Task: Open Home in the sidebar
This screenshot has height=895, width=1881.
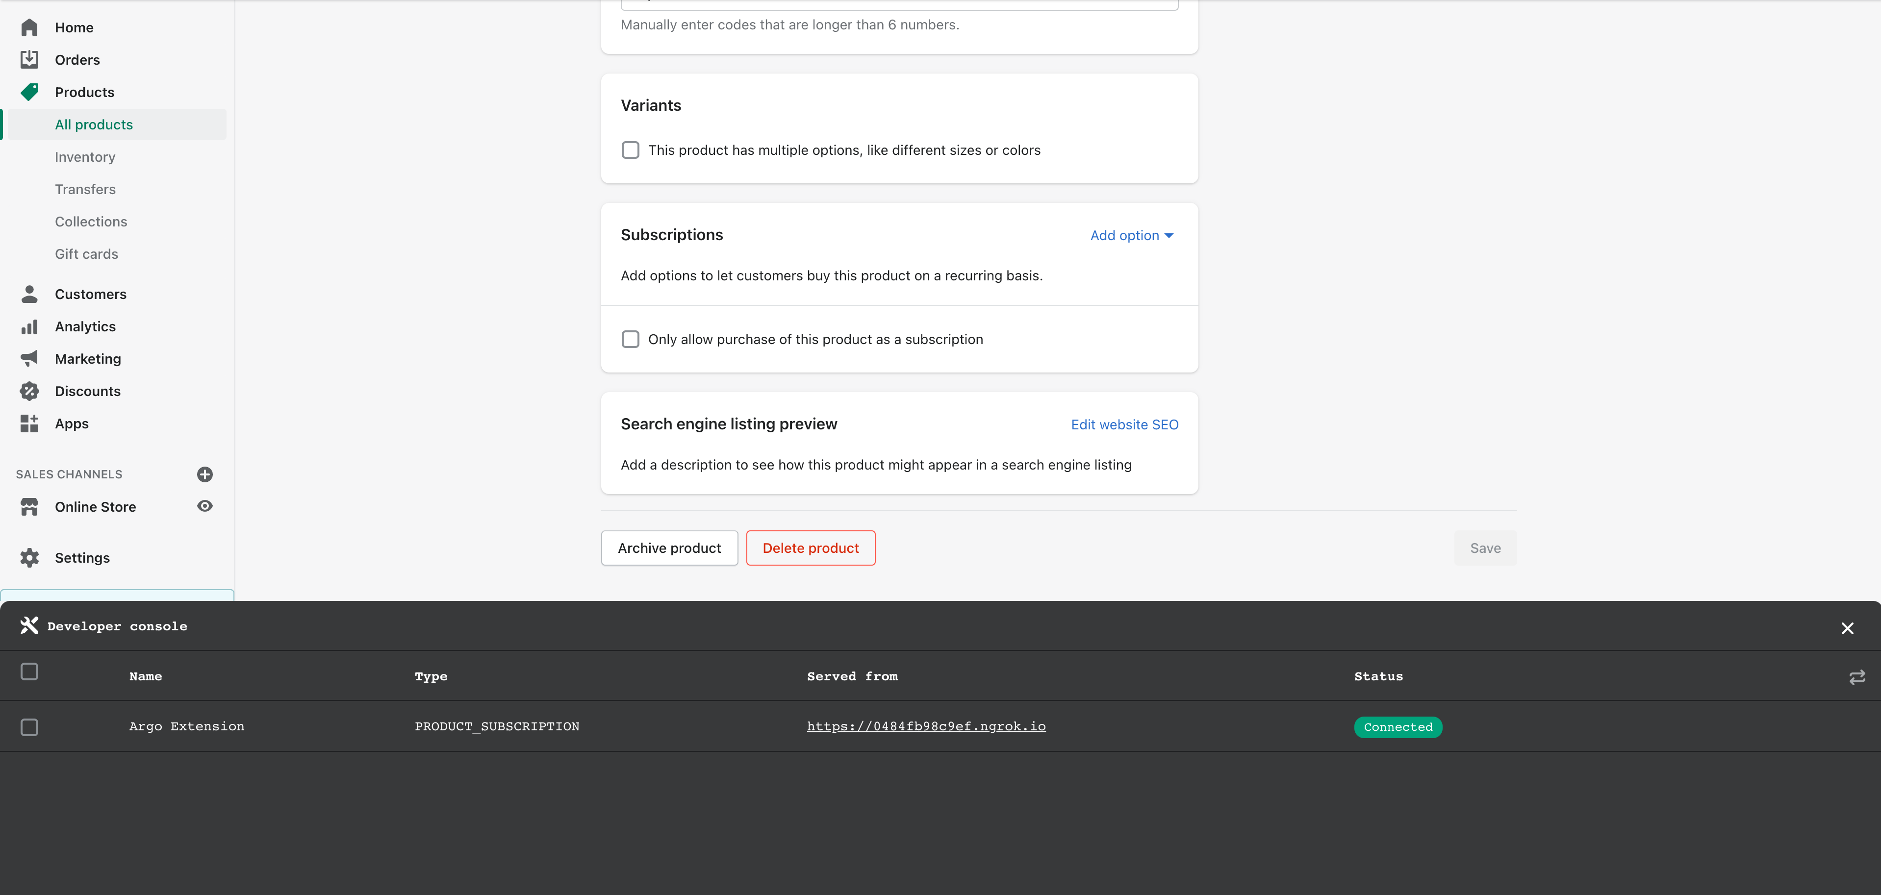Action: click(x=74, y=28)
